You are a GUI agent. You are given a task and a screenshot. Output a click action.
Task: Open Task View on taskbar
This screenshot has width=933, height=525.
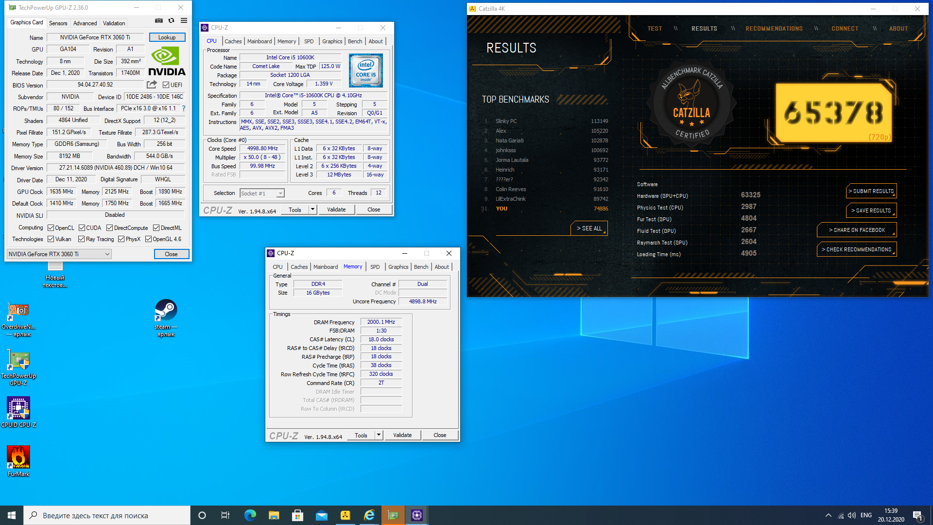point(225,515)
